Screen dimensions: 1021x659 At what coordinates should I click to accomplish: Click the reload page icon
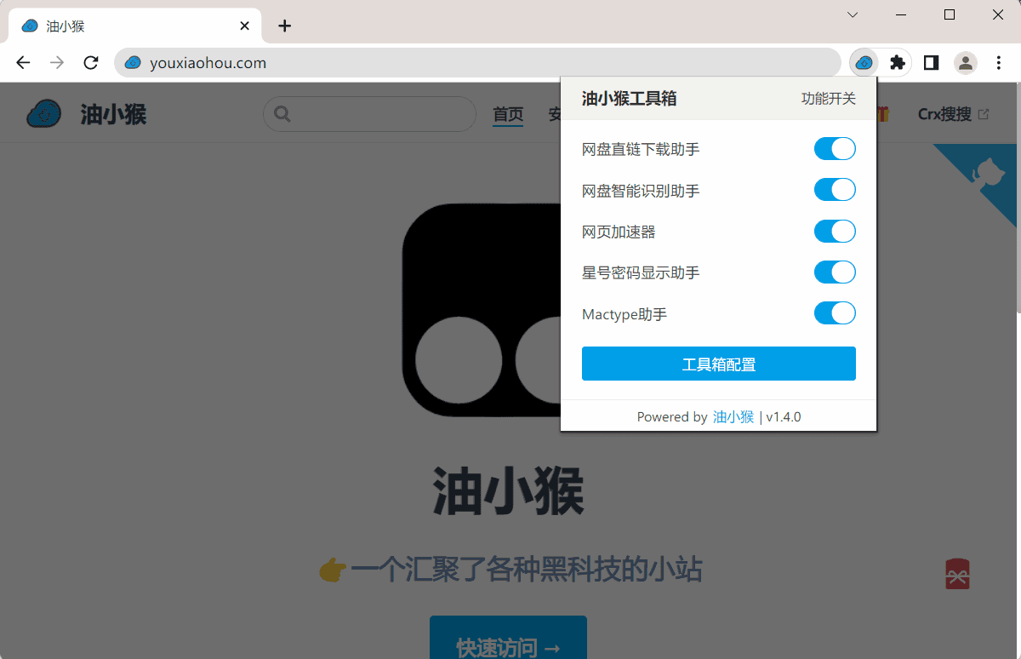coord(90,62)
